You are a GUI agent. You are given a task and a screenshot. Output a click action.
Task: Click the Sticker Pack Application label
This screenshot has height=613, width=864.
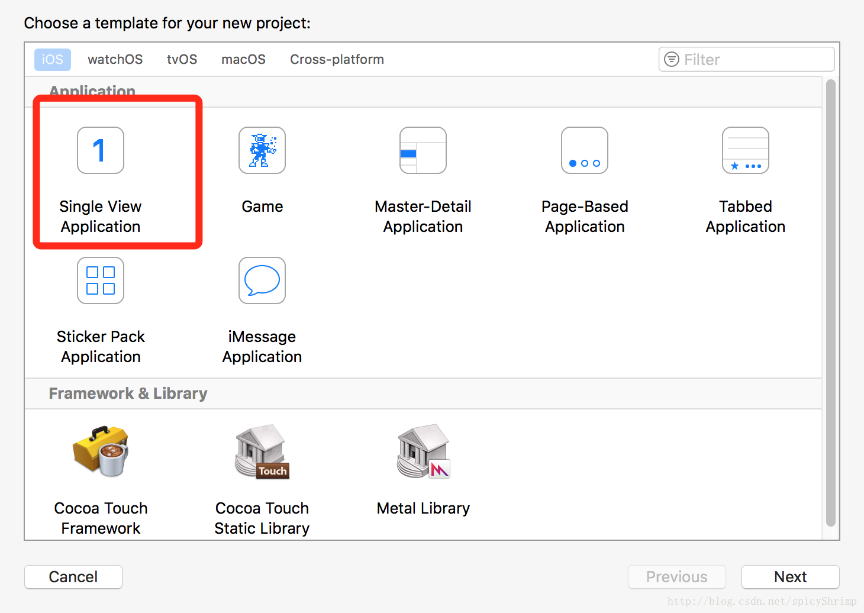click(101, 347)
